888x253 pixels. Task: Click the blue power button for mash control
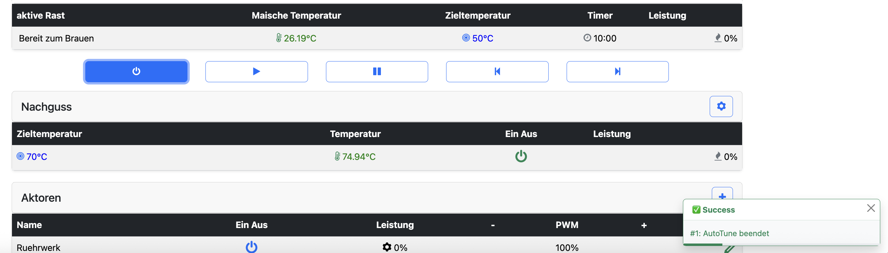[x=136, y=72]
